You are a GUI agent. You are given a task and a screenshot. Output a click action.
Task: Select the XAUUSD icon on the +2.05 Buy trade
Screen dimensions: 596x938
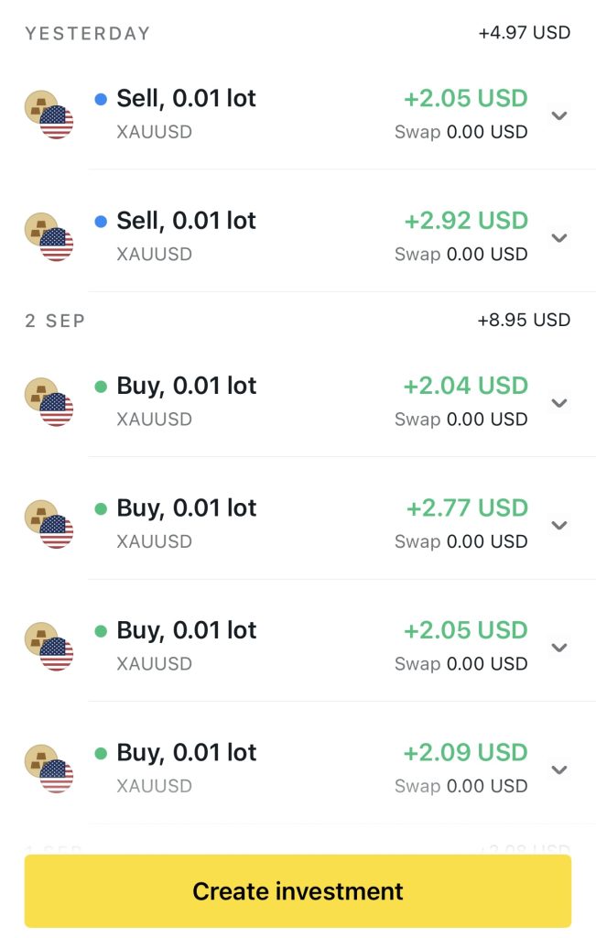pos(49,647)
